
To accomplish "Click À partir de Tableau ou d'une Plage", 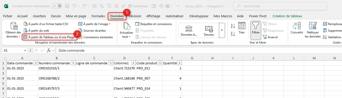I will click(49, 37).
